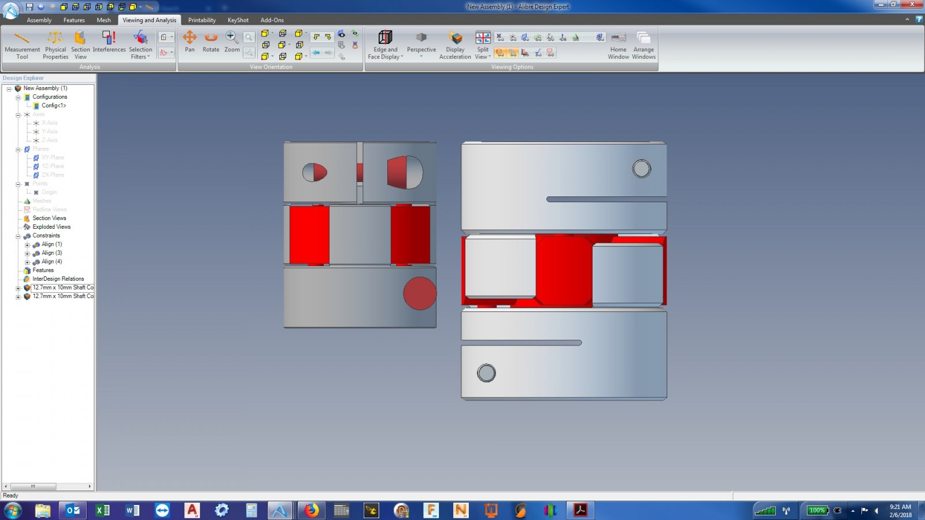Expand the second 12.7mm x 10mm Shaft part

click(x=18, y=296)
